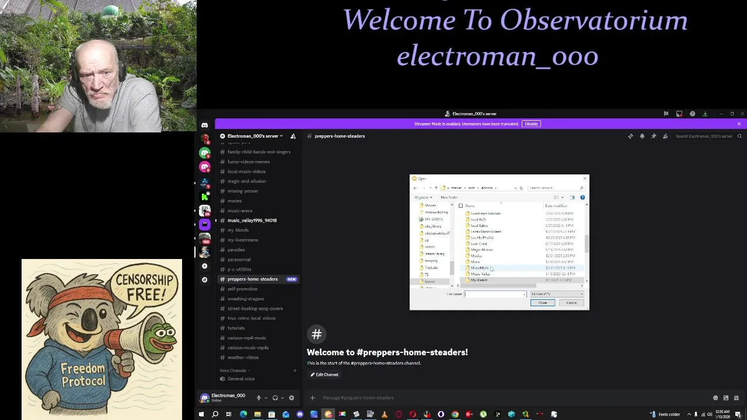Select the MusicMp4s folder in the file list

(x=480, y=268)
